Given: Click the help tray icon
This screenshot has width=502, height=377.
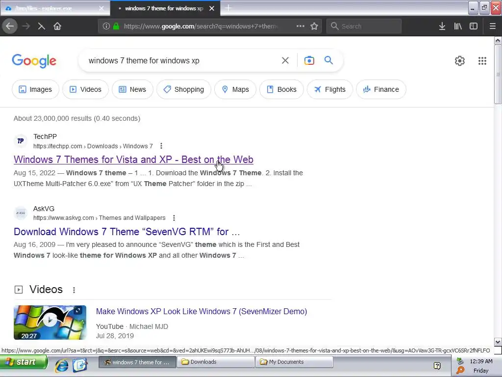Looking at the screenshot, I should (437, 365).
